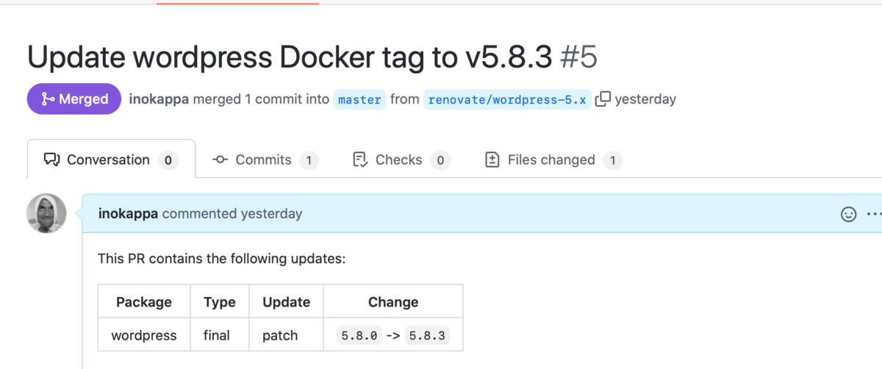Click the pull request number #5

578,57
